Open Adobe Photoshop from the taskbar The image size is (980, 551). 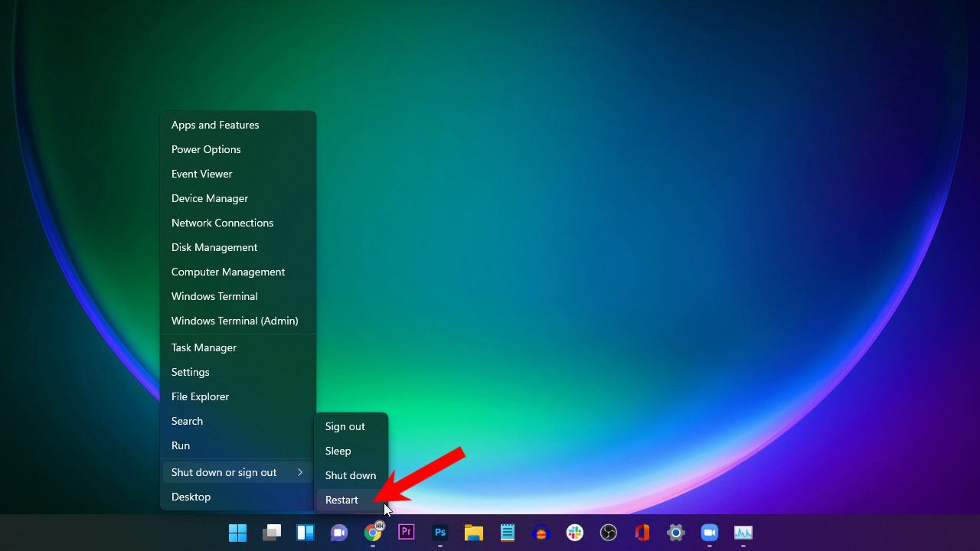coord(439,532)
